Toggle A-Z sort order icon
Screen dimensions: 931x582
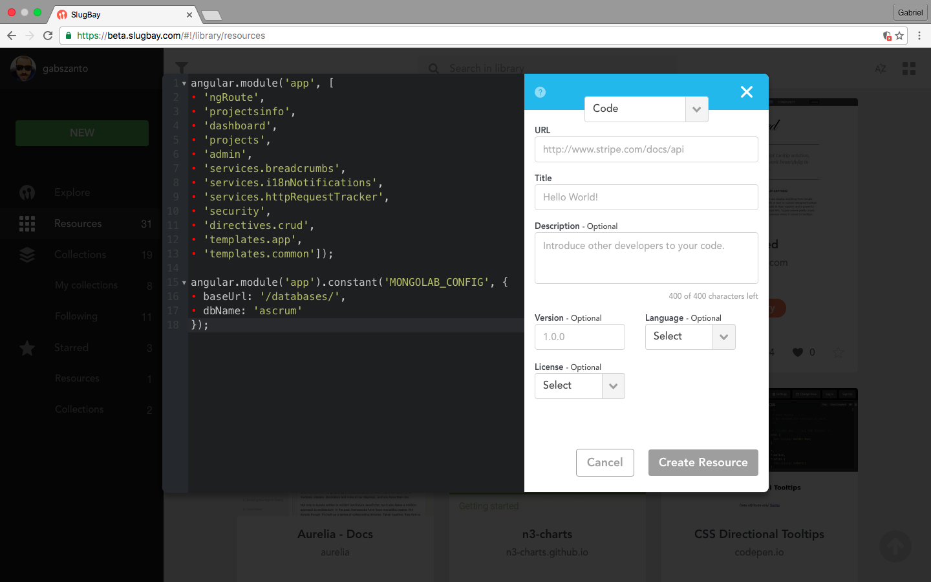881,69
